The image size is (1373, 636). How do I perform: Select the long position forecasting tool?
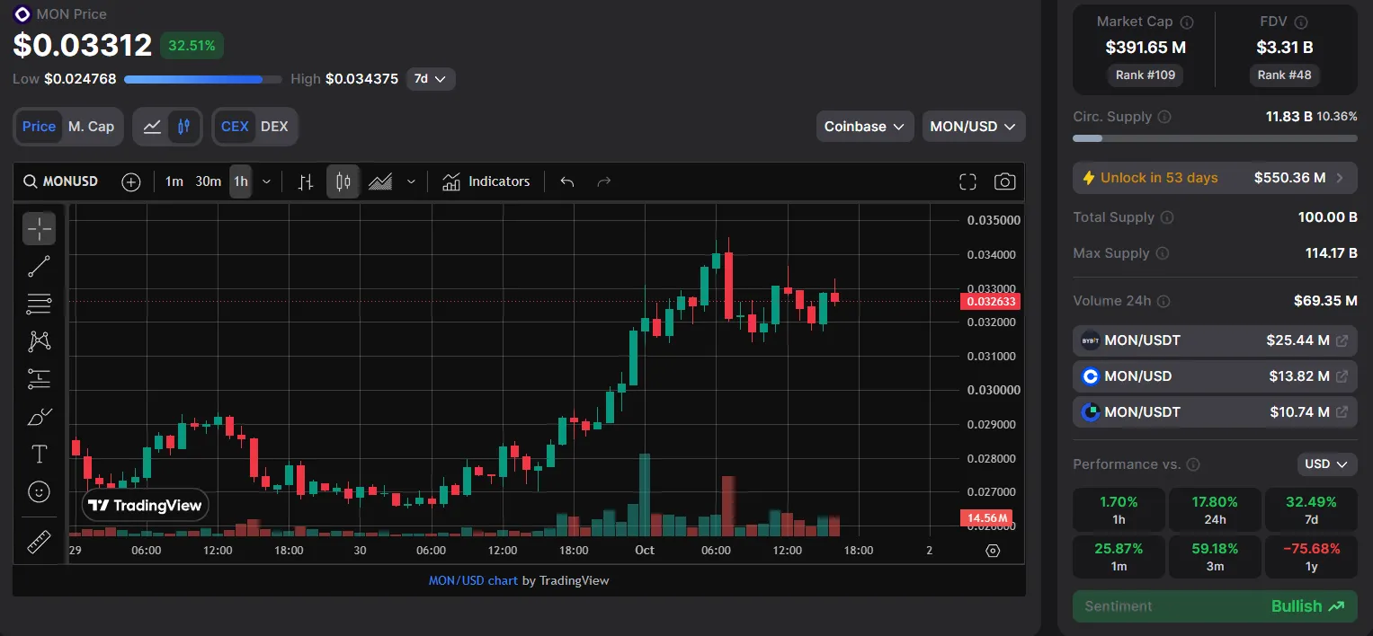[x=39, y=379]
